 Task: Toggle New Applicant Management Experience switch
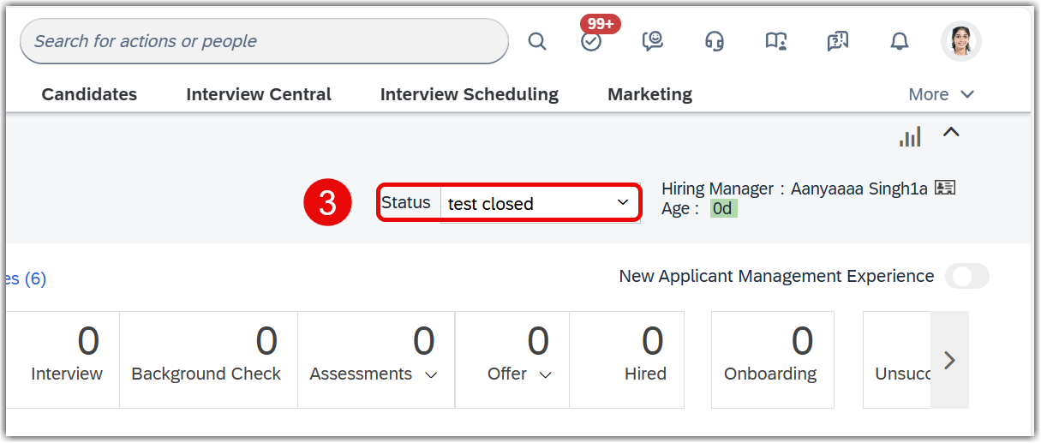tap(967, 276)
